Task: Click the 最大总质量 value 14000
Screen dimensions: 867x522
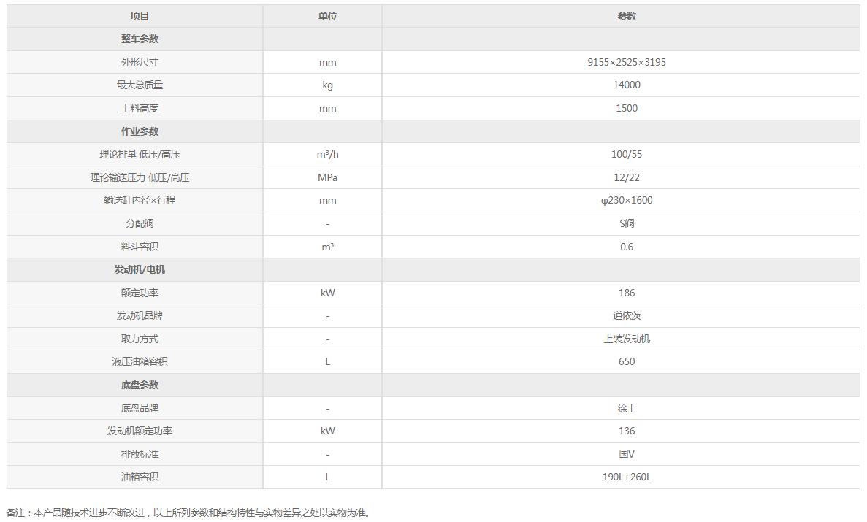Action: click(x=627, y=85)
